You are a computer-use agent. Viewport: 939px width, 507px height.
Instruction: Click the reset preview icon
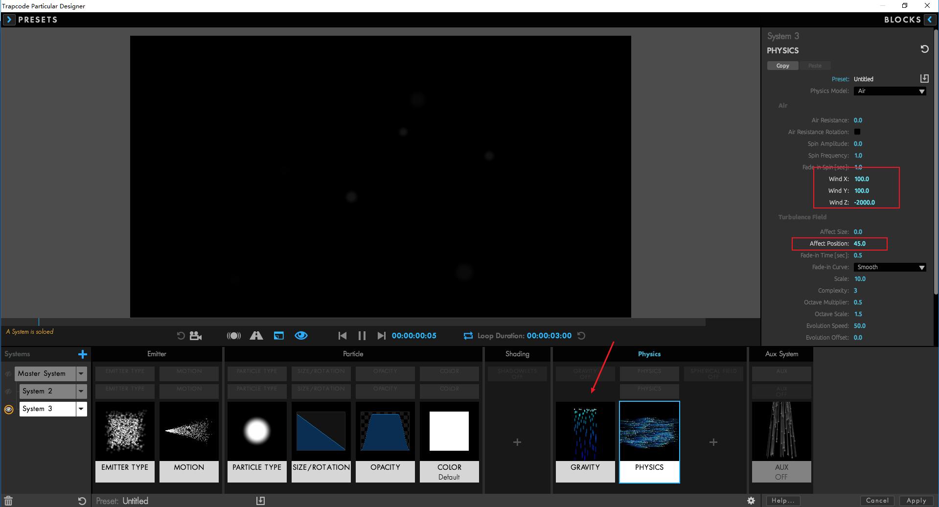(x=181, y=336)
